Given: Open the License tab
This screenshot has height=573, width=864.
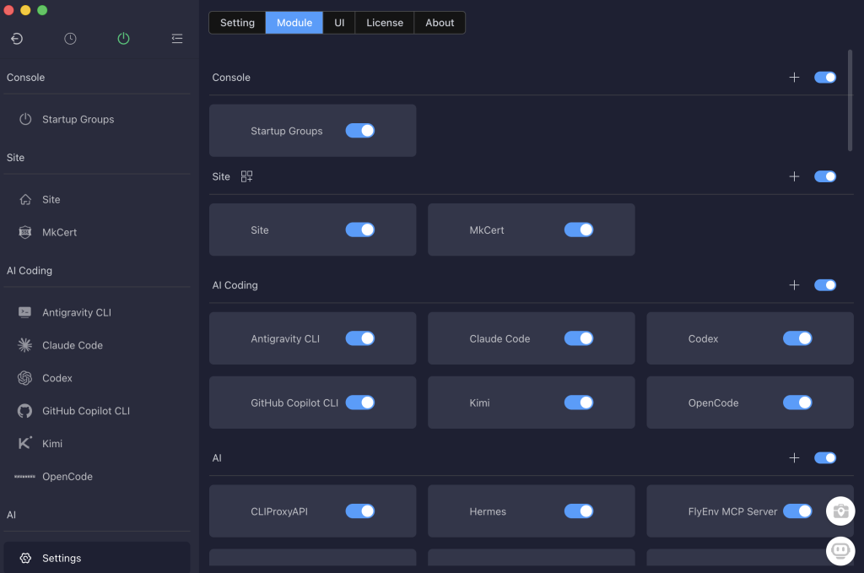Looking at the screenshot, I should pos(385,23).
